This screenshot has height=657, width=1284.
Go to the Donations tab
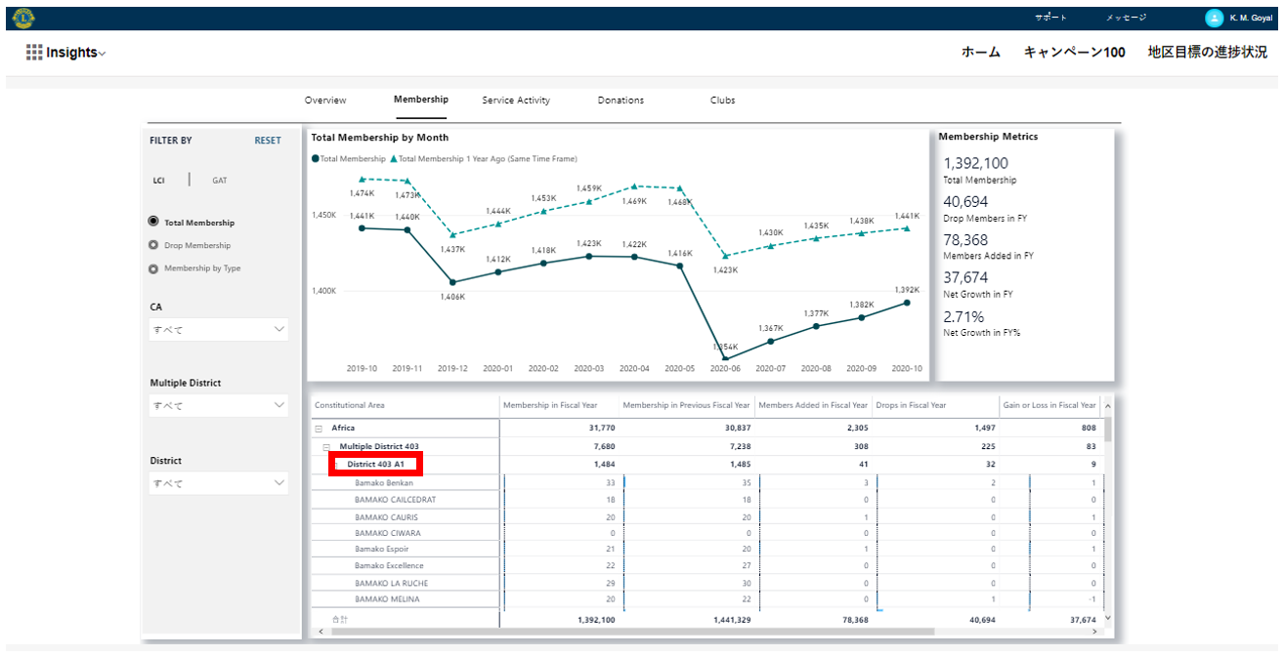point(621,101)
